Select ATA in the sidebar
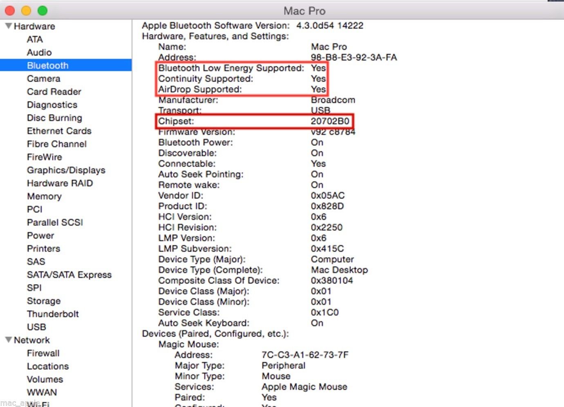This screenshot has width=564, height=407. pos(35,39)
